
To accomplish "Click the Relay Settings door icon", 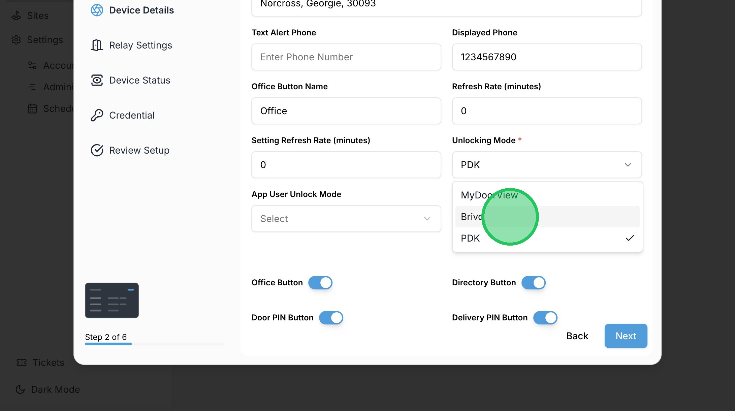I will coord(97,45).
